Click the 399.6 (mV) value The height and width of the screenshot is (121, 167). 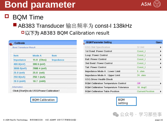tap(39, 64)
